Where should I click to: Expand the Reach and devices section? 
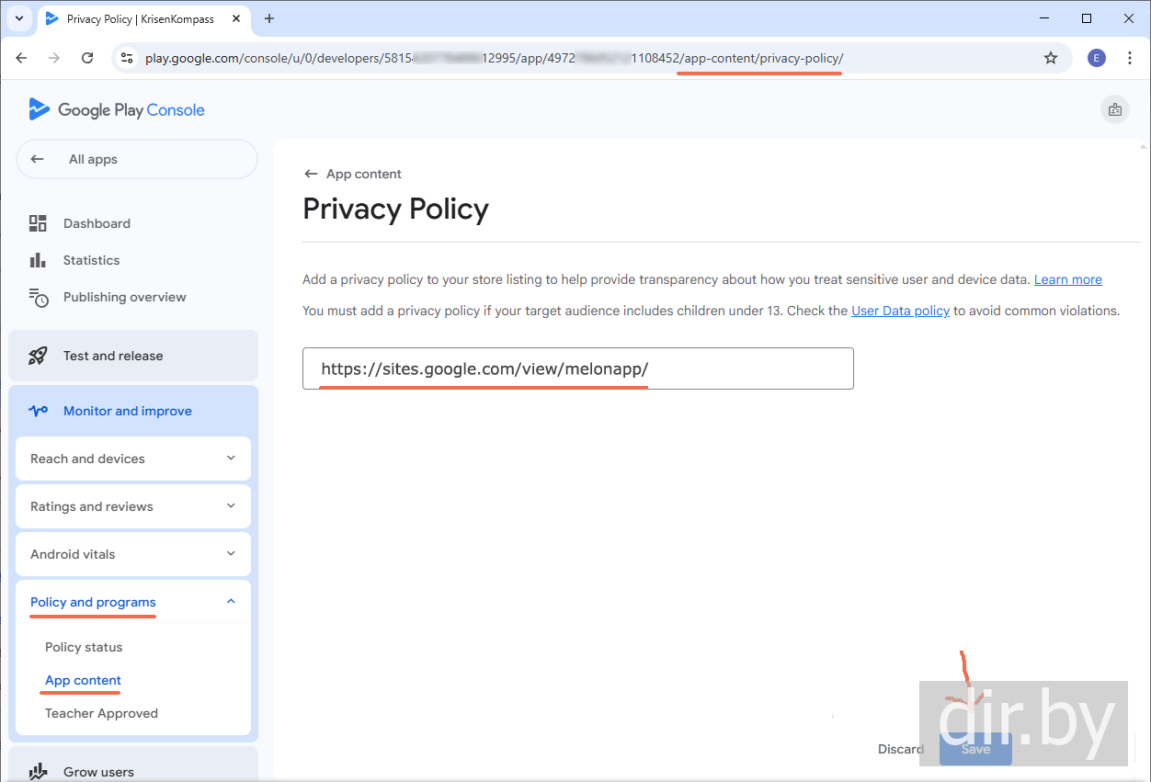[231, 459]
